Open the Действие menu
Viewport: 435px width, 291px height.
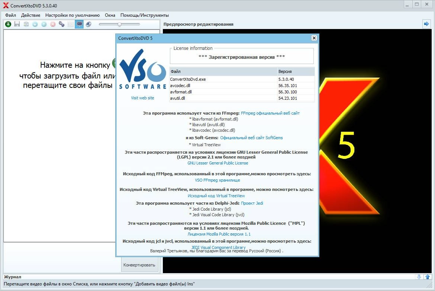pos(30,15)
